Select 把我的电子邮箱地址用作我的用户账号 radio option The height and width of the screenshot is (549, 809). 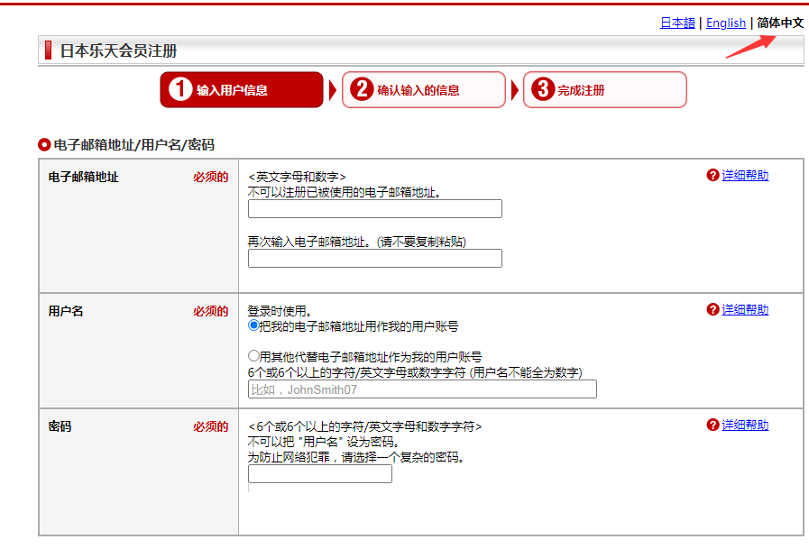253,325
